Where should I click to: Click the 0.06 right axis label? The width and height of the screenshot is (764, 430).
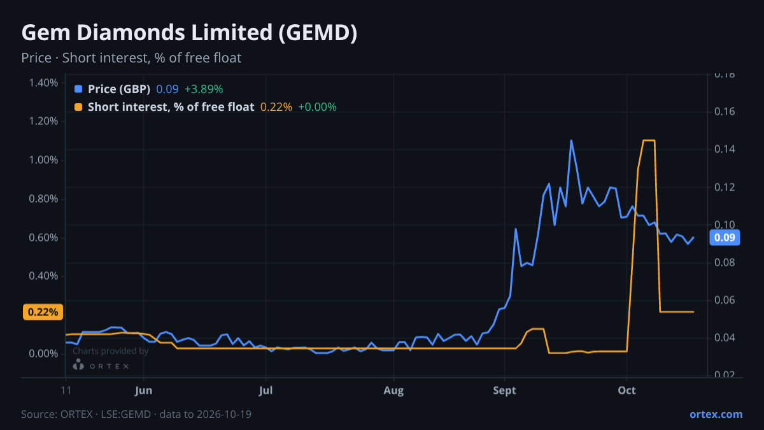point(725,300)
